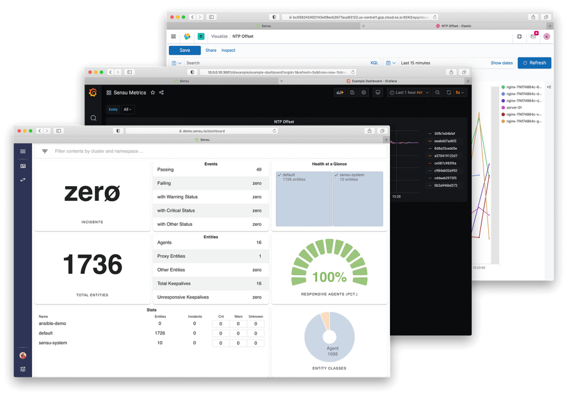Star the Sensu Metrics dashboard

[153, 93]
